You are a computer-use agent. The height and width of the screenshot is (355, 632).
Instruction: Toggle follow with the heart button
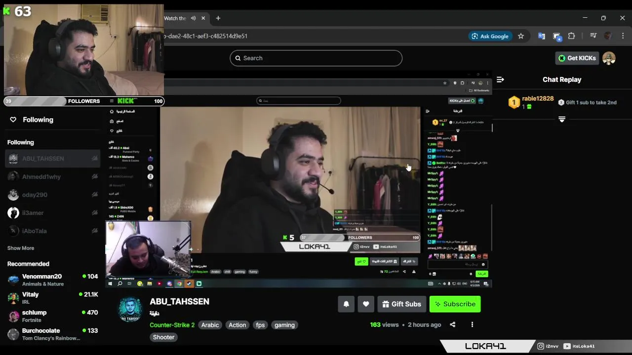pos(366,304)
